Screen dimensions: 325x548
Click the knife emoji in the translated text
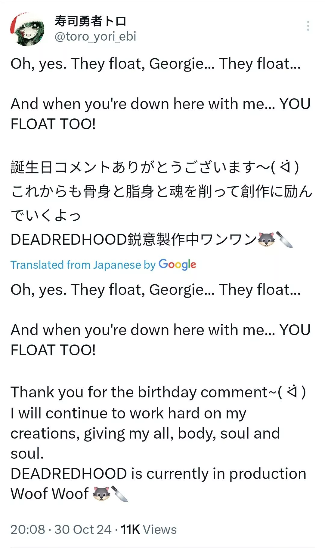point(119,494)
